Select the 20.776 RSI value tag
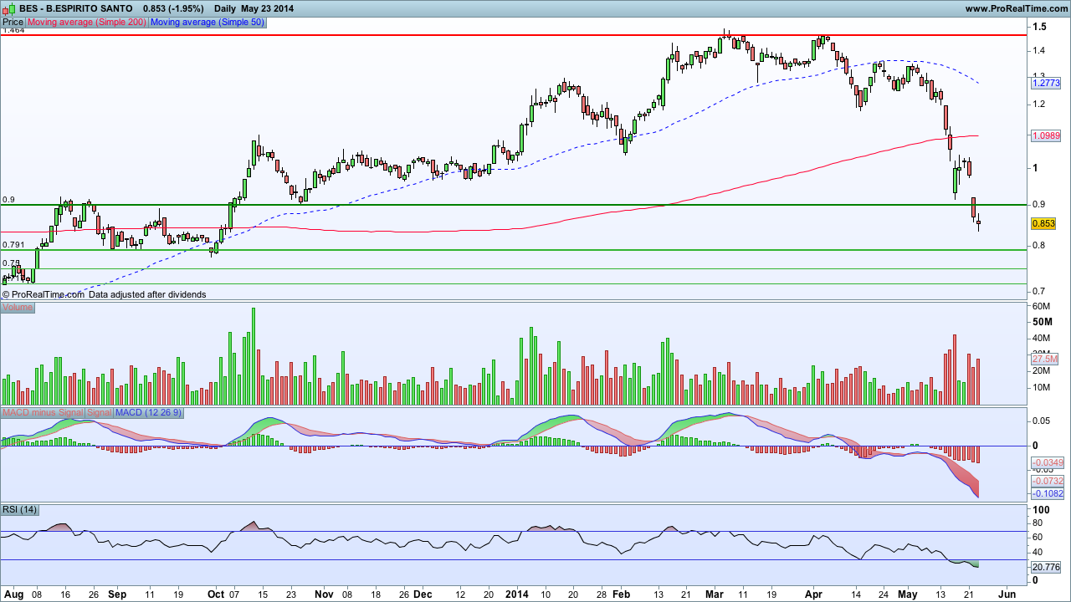Viewport: 1071px width, 602px height. point(1046,568)
